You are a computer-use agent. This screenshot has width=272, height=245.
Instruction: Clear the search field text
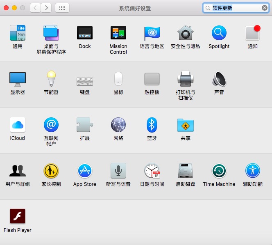pos(265,8)
